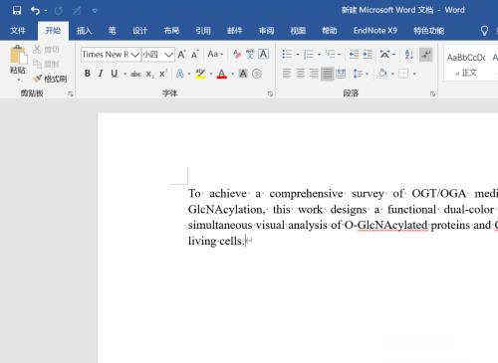The height and width of the screenshot is (363, 498).
Task: Undo the last action
Action: coord(35,11)
